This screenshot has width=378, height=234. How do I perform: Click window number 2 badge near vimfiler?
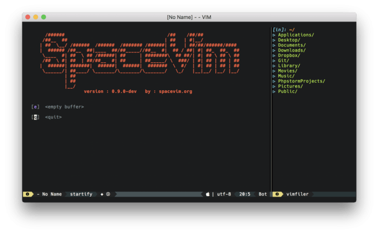(x=277, y=194)
